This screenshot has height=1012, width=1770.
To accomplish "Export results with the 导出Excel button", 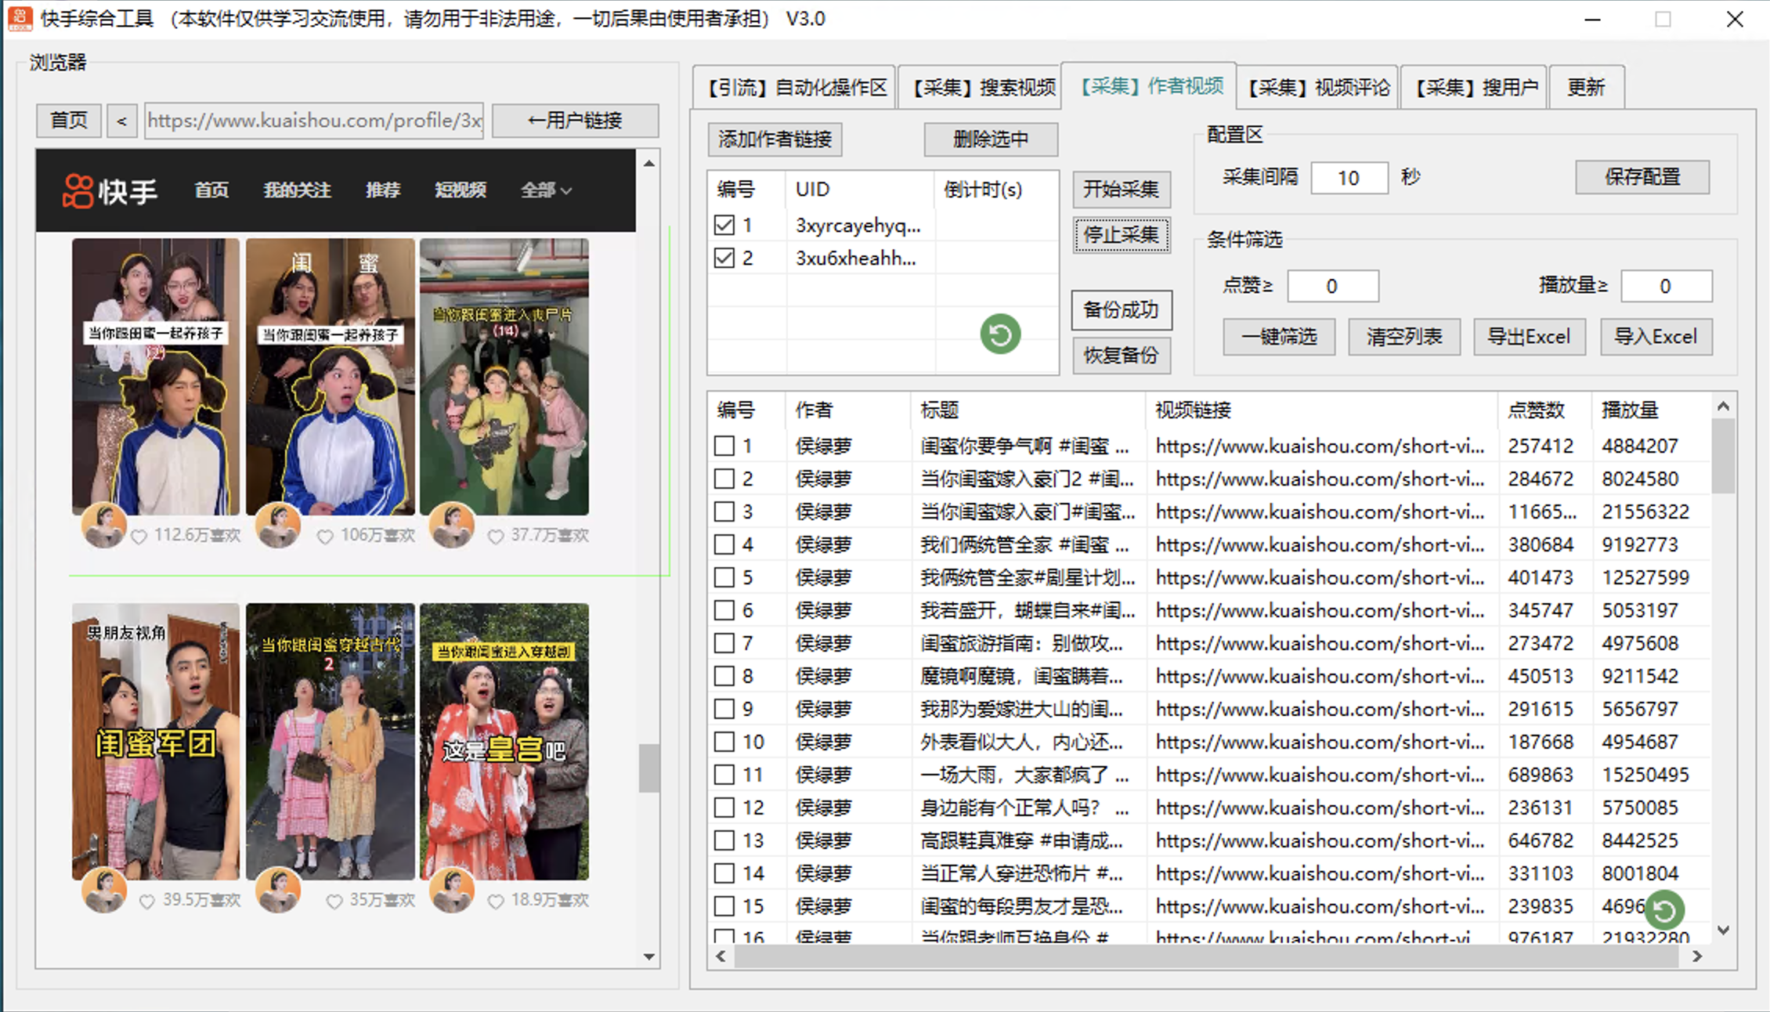I will pos(1530,336).
